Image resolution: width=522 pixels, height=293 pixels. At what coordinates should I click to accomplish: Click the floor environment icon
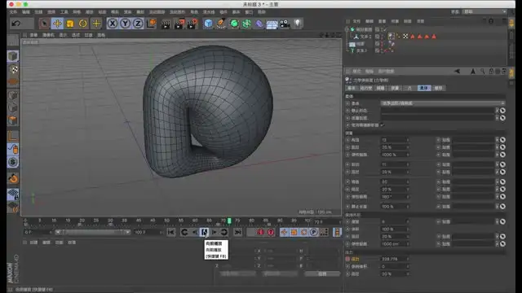(x=272, y=24)
